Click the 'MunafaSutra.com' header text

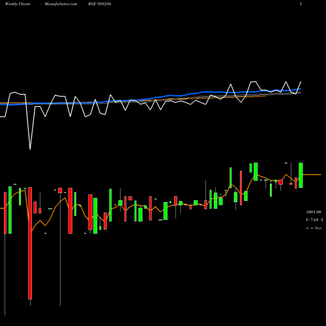tap(61, 4)
